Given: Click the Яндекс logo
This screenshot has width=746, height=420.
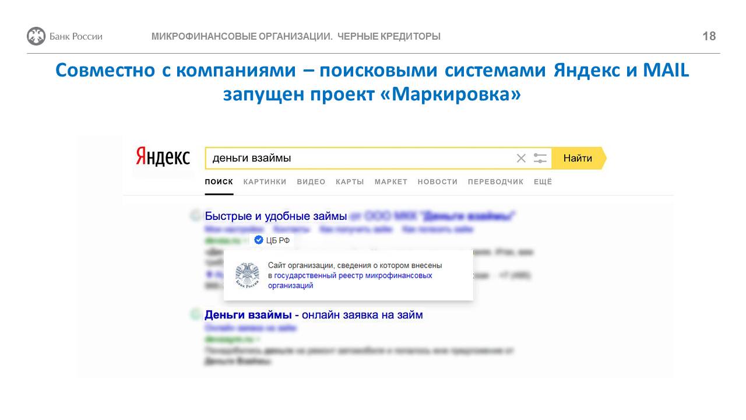Looking at the screenshot, I should pos(163,157).
